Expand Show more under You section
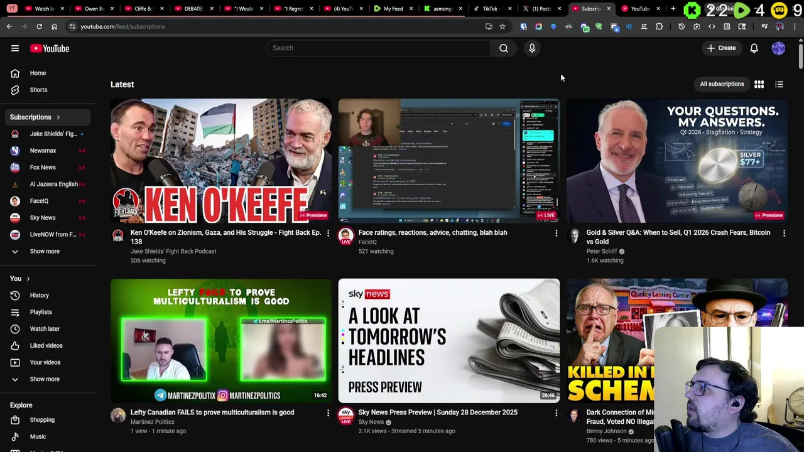804x452 pixels. pyautogui.click(x=45, y=379)
